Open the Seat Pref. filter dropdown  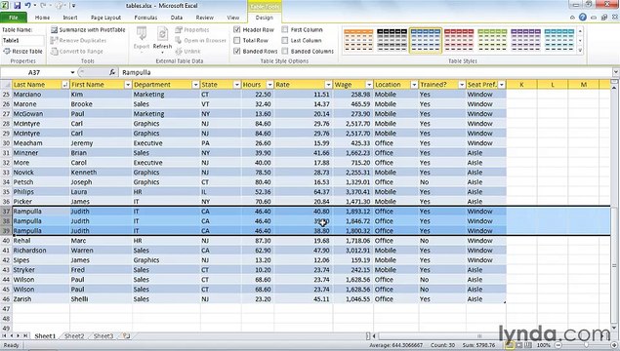(502, 85)
